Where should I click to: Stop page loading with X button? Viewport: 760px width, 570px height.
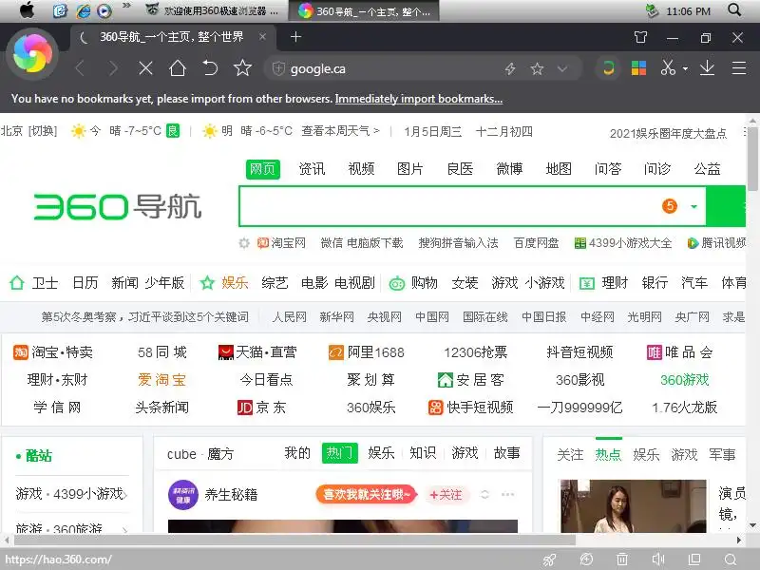pos(145,68)
